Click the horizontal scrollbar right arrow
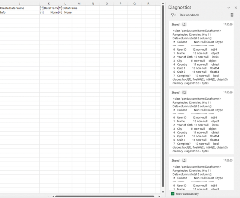Image resolution: width=240 pixels, height=198 pixels. tap(159, 196)
